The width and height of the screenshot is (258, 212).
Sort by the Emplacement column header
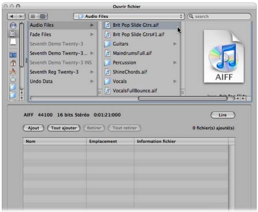tap(110, 142)
